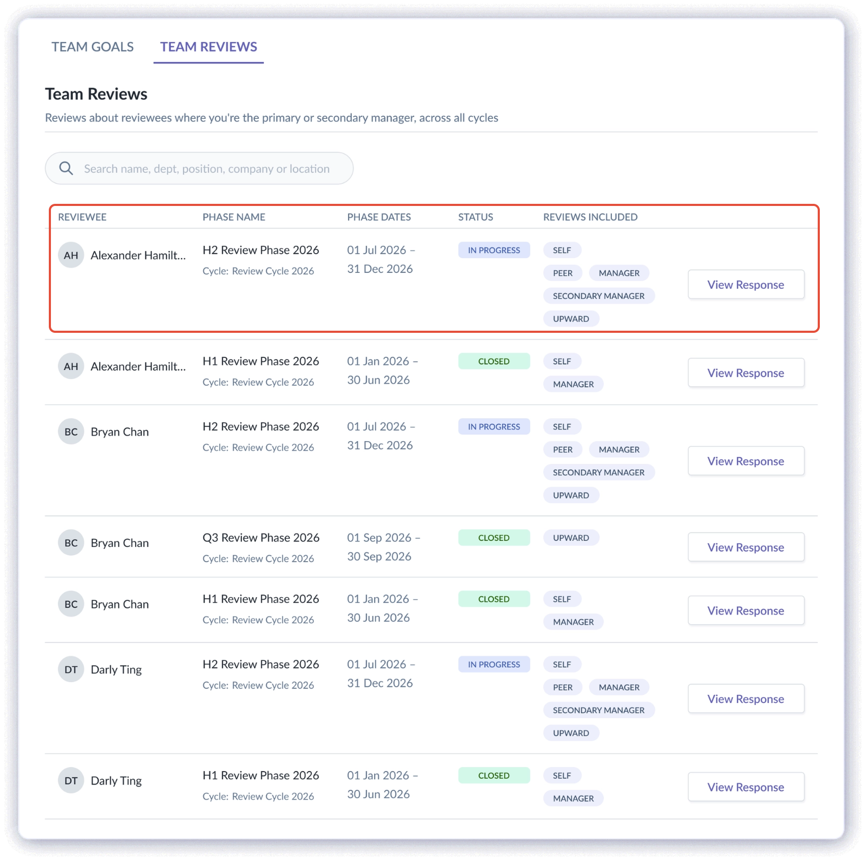Click IN PROGRESS badge for Alexander Hamilton
Viewport: 866px width, 861px height.
coord(494,250)
